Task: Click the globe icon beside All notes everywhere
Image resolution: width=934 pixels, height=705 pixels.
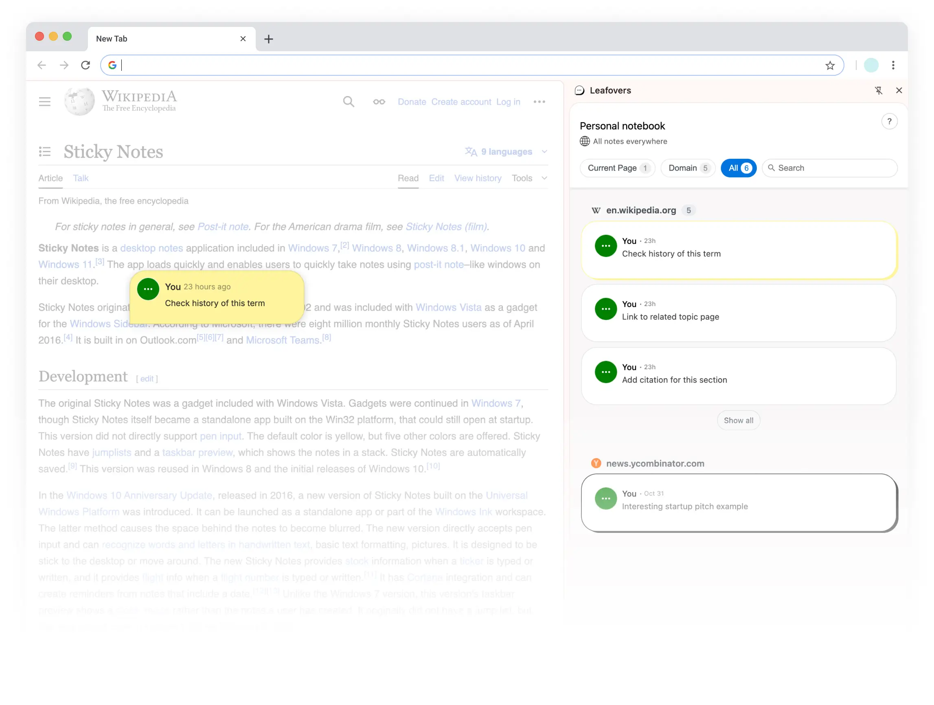Action: pos(584,141)
